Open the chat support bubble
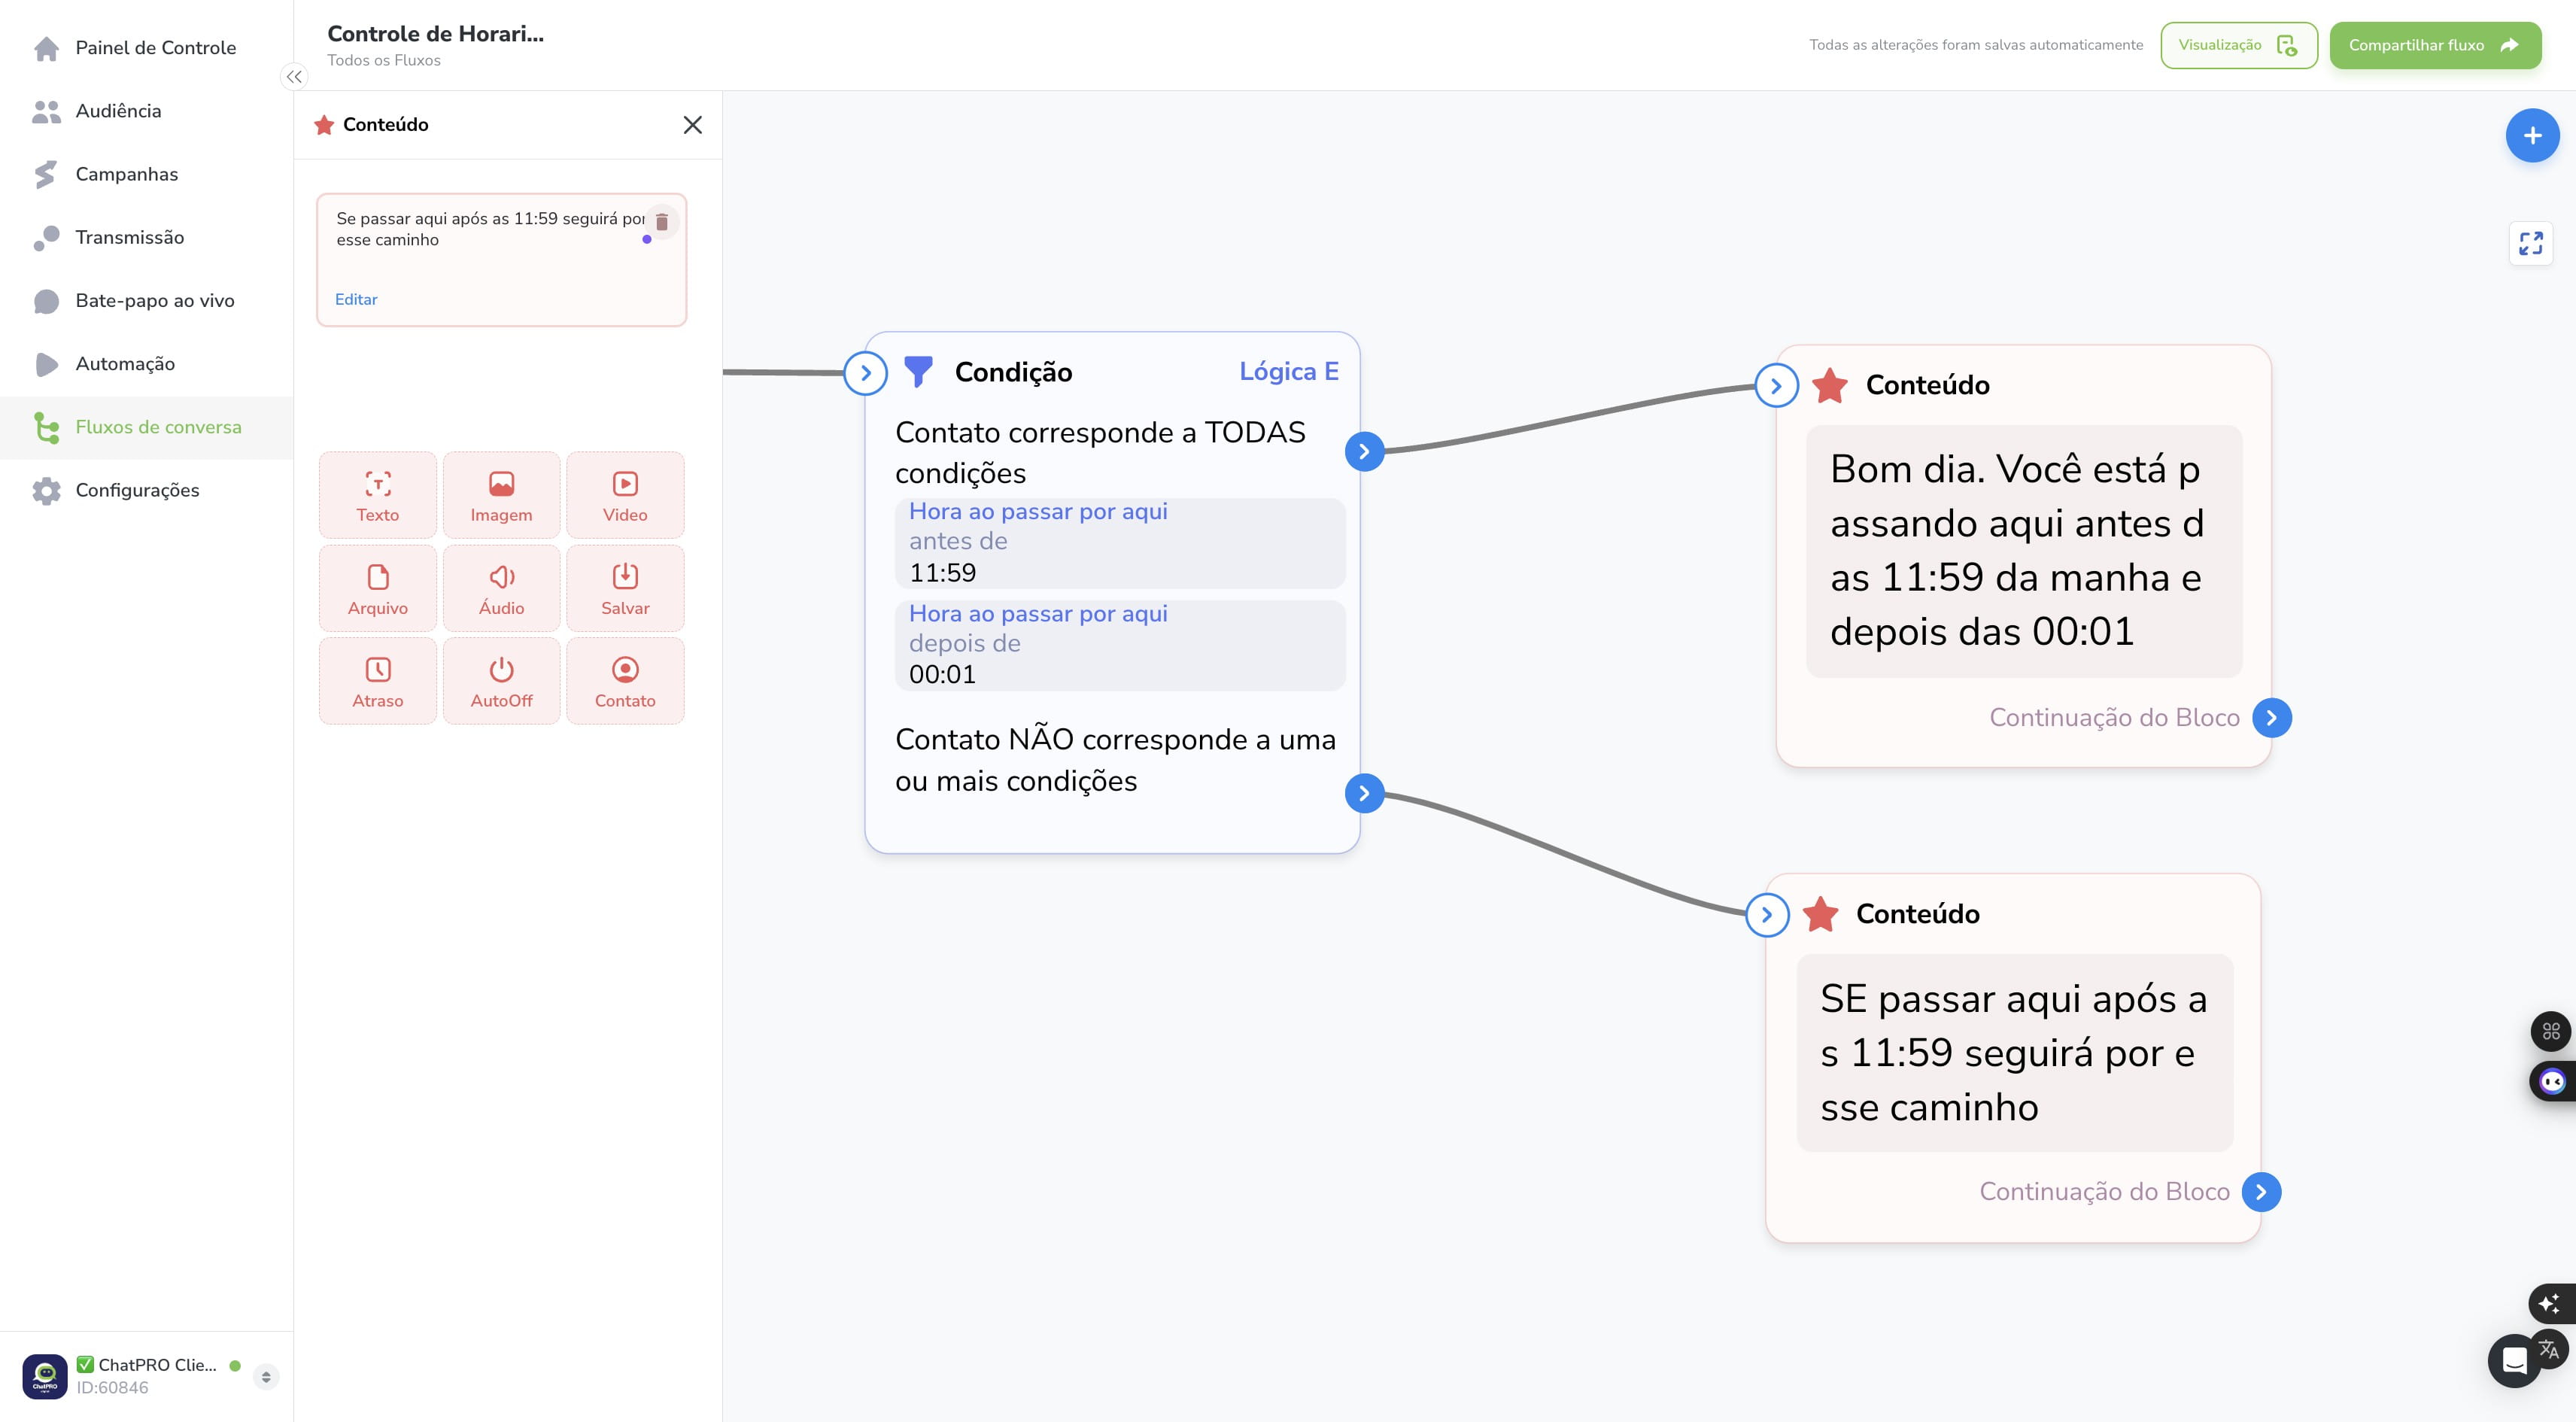The height and width of the screenshot is (1422, 2576). [x=2514, y=1361]
